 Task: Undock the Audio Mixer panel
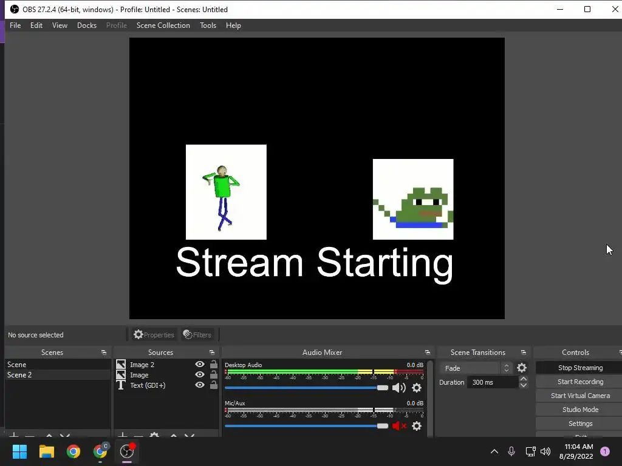click(x=427, y=353)
